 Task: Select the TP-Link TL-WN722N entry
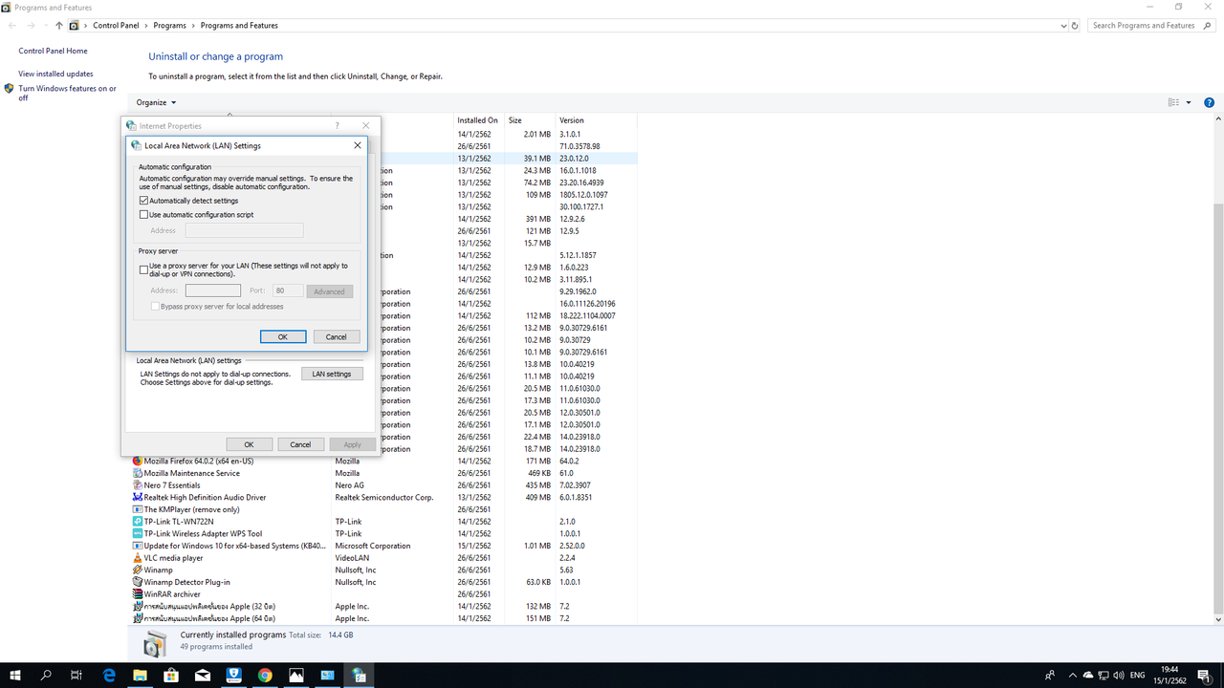pyautogui.click(x=382, y=522)
